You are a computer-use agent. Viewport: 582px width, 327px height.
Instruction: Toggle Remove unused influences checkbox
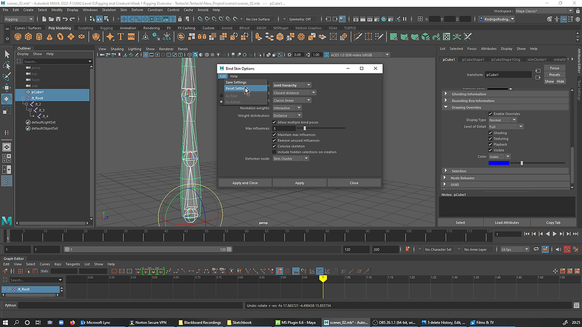point(275,140)
